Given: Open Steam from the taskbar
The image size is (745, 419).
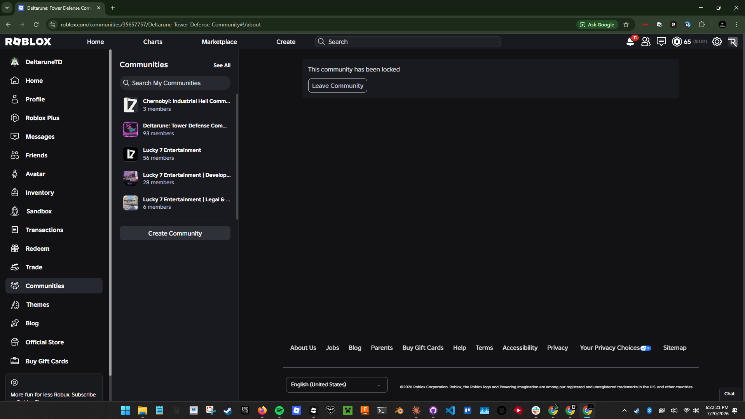Looking at the screenshot, I should [x=228, y=410].
